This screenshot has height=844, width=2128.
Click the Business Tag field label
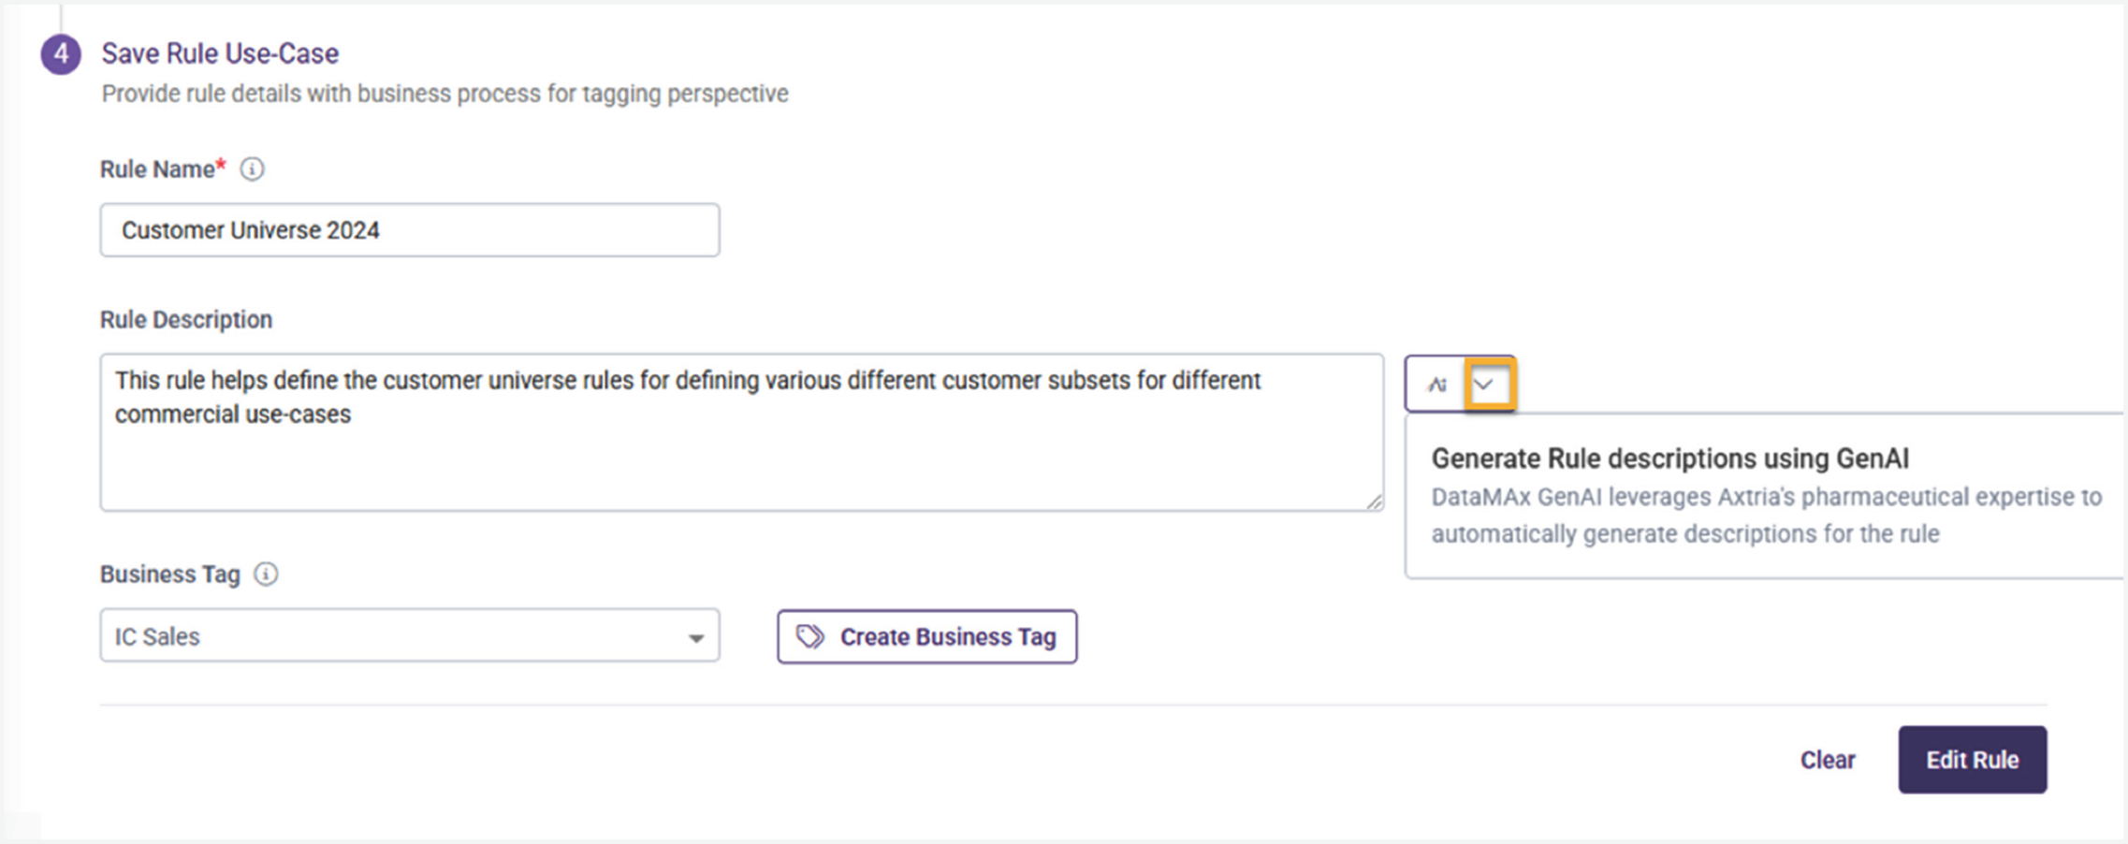coord(170,574)
